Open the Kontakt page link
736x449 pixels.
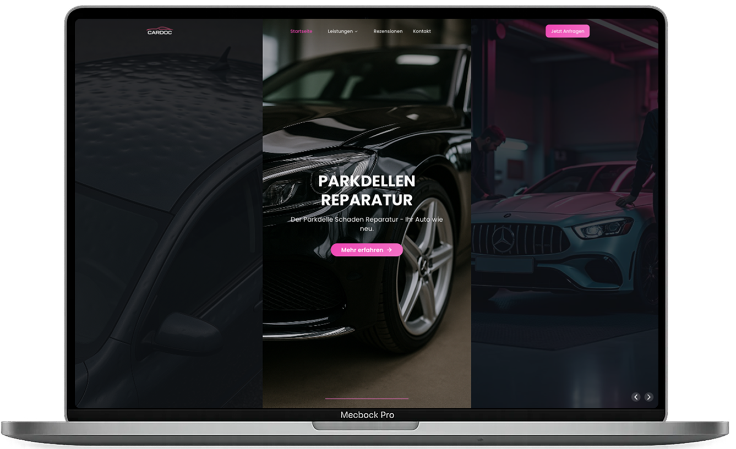(422, 31)
